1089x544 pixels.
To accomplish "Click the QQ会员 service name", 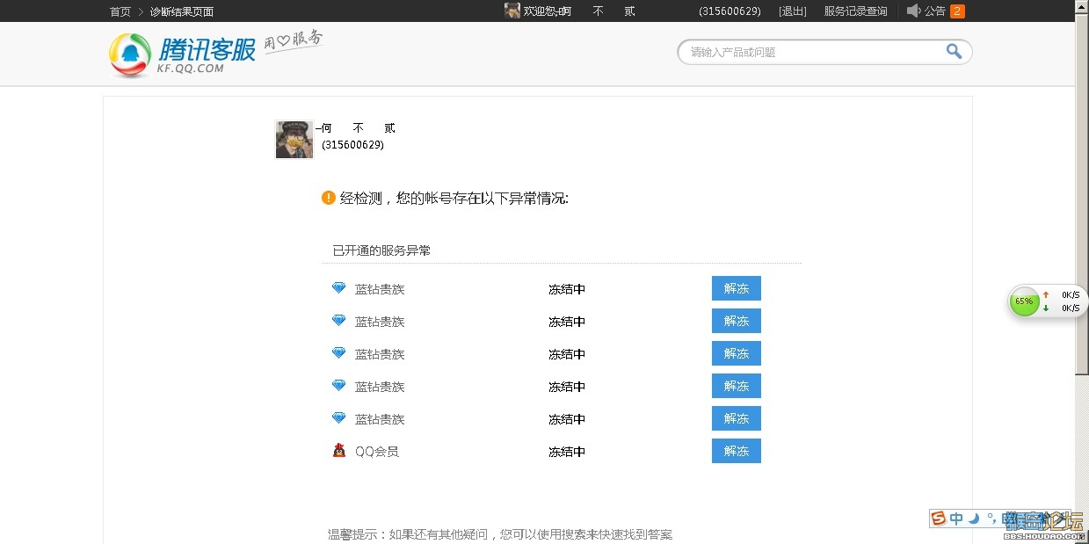I will [x=377, y=452].
